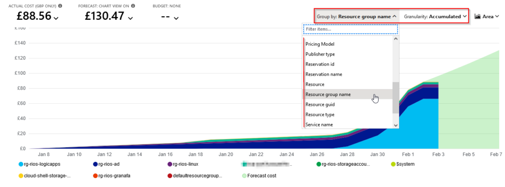Click the list scrollbar down arrow
Viewport: 505px width, 187px height.
pos(396,125)
